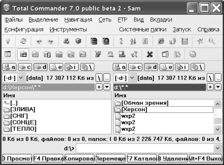
Task: Select drive d button in left panel
Action: pos(41,67)
